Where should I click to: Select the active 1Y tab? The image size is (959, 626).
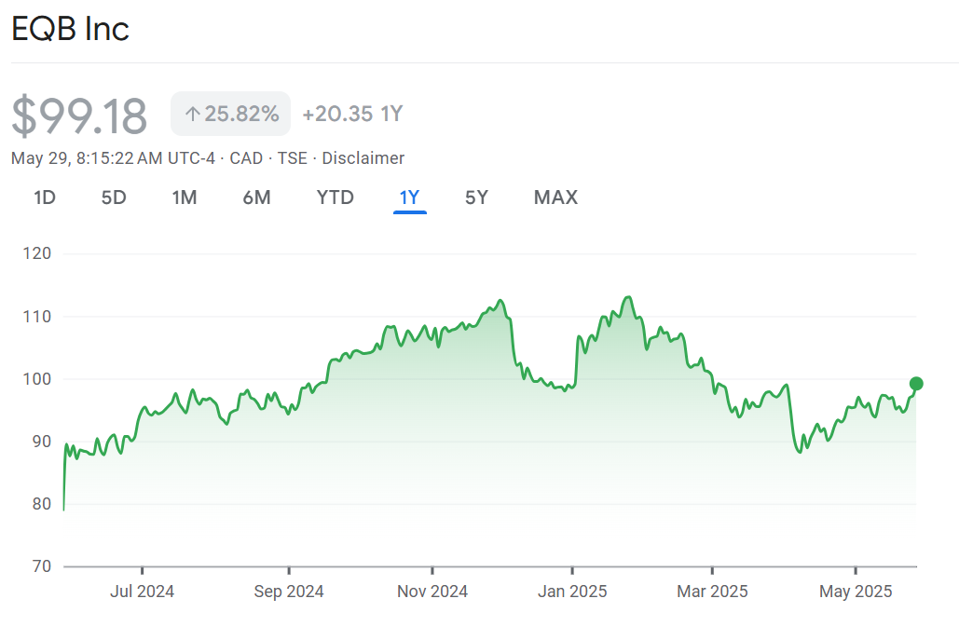pyautogui.click(x=410, y=197)
